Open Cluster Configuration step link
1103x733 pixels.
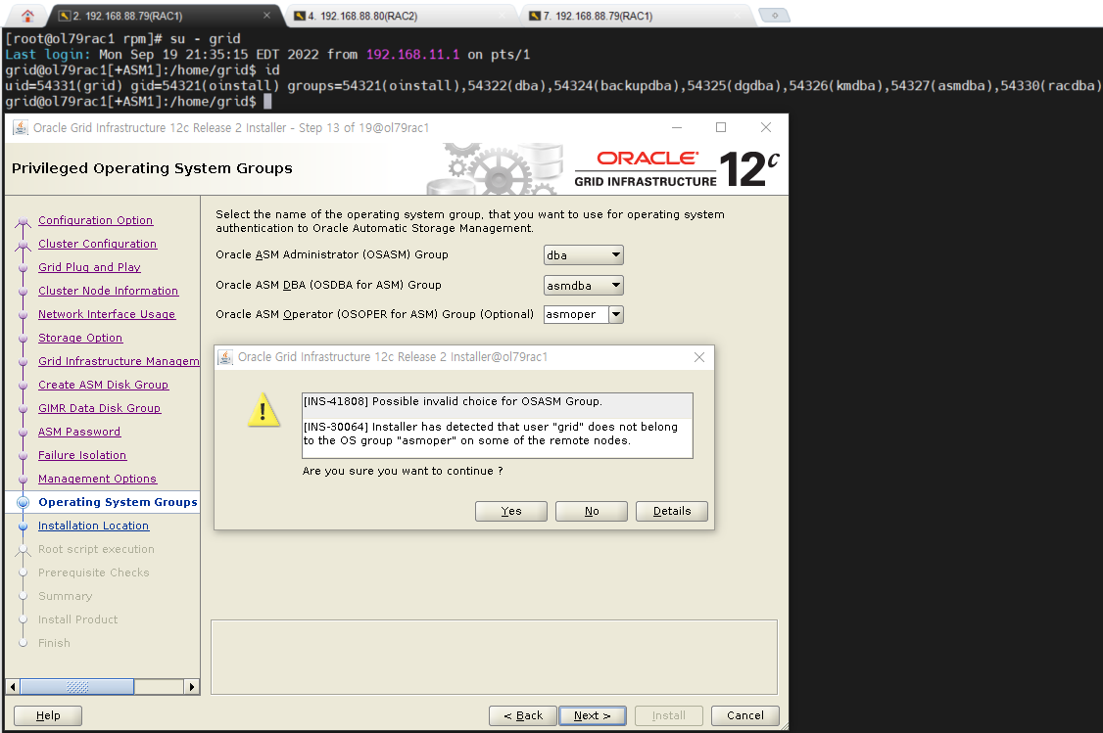click(x=97, y=243)
